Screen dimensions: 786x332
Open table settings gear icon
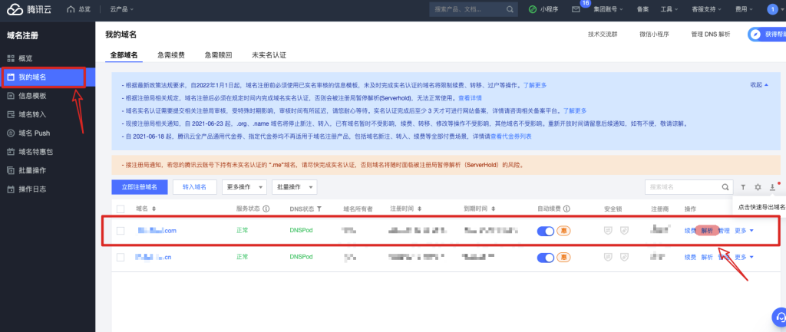(758, 187)
